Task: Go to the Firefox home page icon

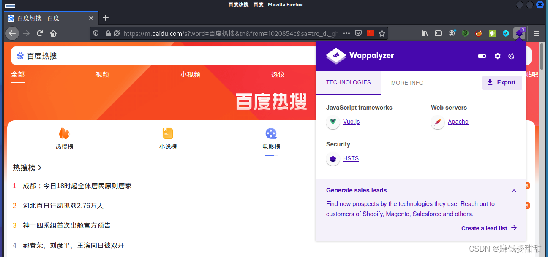Action: pyautogui.click(x=53, y=33)
